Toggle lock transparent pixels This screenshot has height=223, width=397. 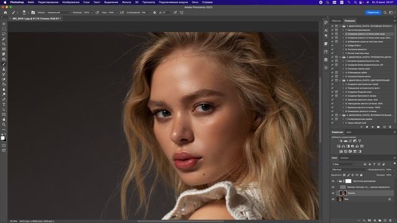[x=344, y=175]
